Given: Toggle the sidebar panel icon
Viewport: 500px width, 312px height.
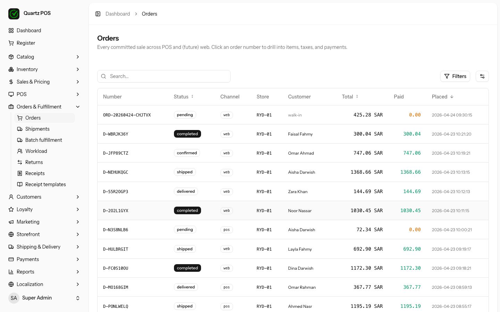Looking at the screenshot, I should pos(98,14).
